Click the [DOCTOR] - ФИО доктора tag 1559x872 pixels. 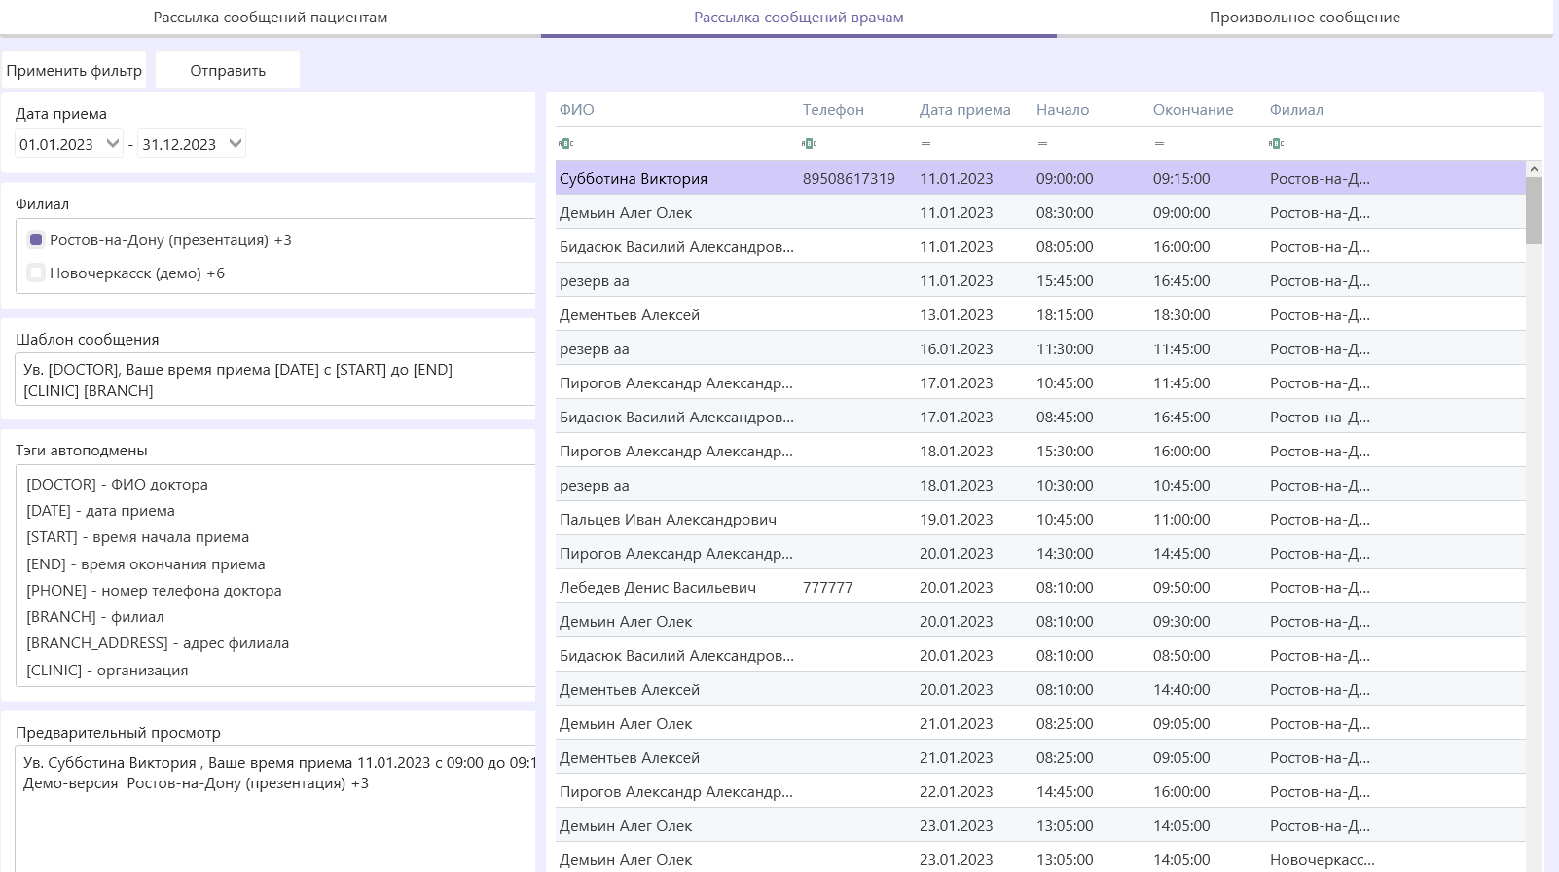click(x=117, y=485)
